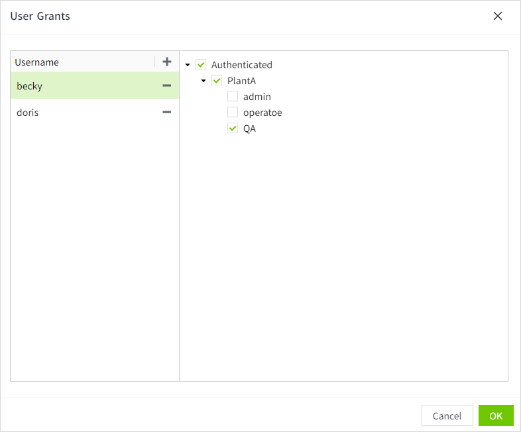Close the User Grants dialog
The height and width of the screenshot is (432, 521).
tap(498, 16)
